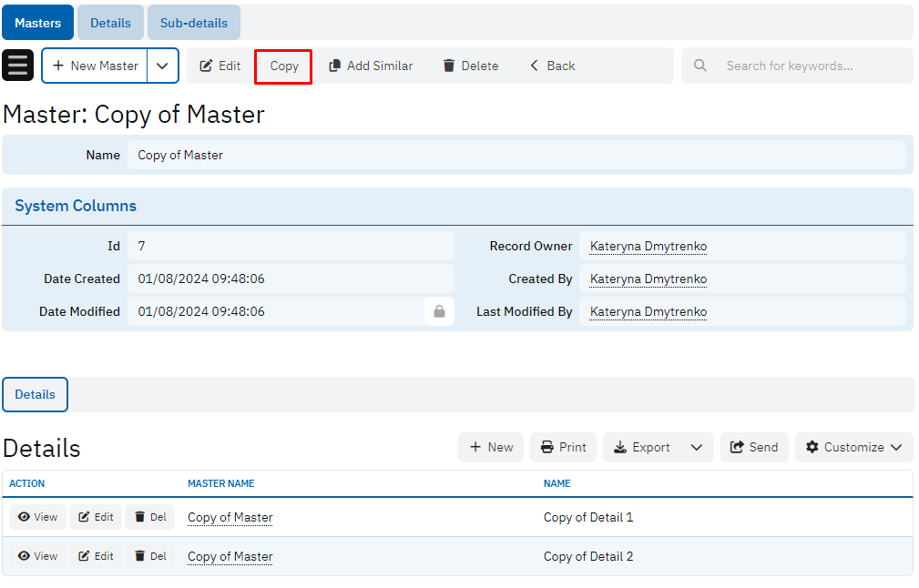This screenshot has height=588, width=919.
Task: Edit the Copy of Detail 1 row
Action: coord(96,517)
